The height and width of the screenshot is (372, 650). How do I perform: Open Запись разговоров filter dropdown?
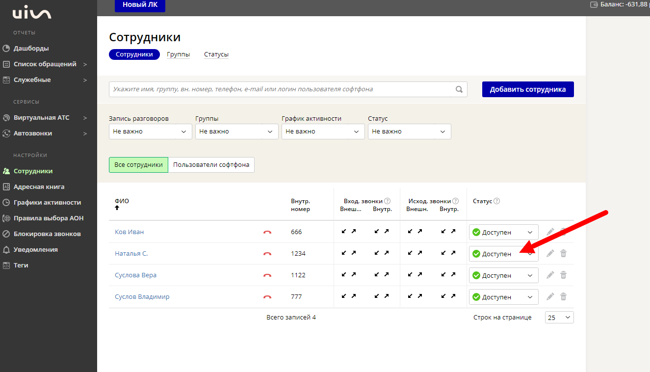(151, 132)
